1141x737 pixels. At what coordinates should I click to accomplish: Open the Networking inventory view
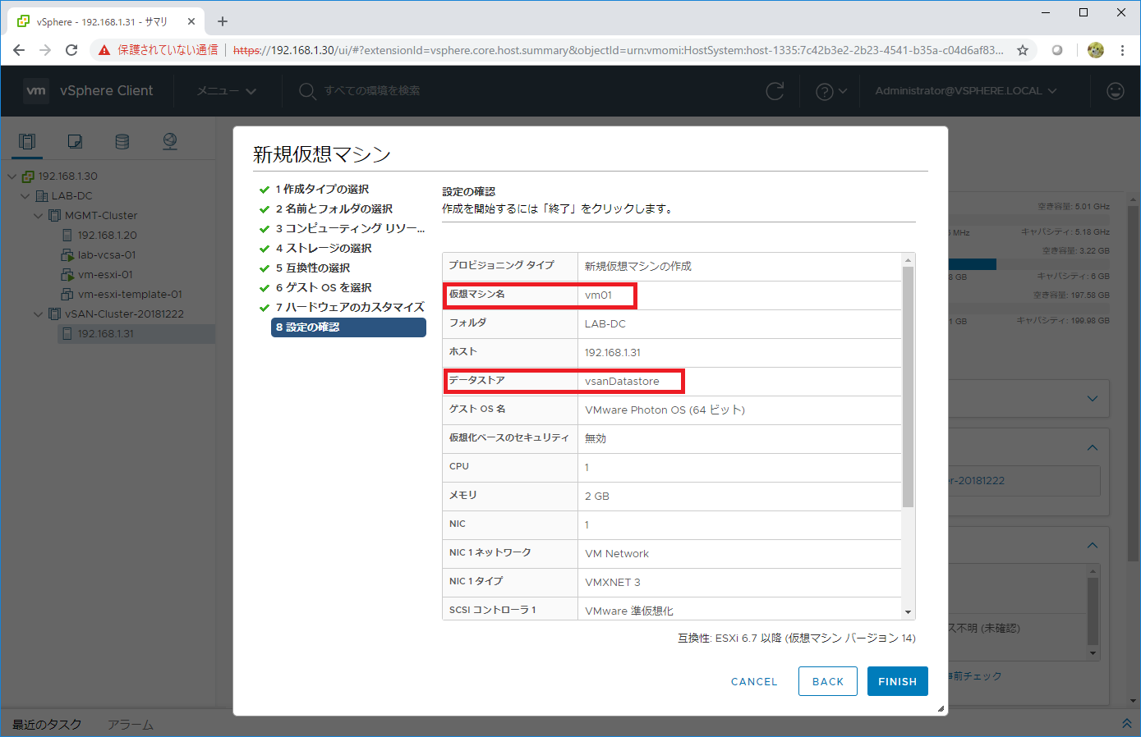(x=170, y=141)
